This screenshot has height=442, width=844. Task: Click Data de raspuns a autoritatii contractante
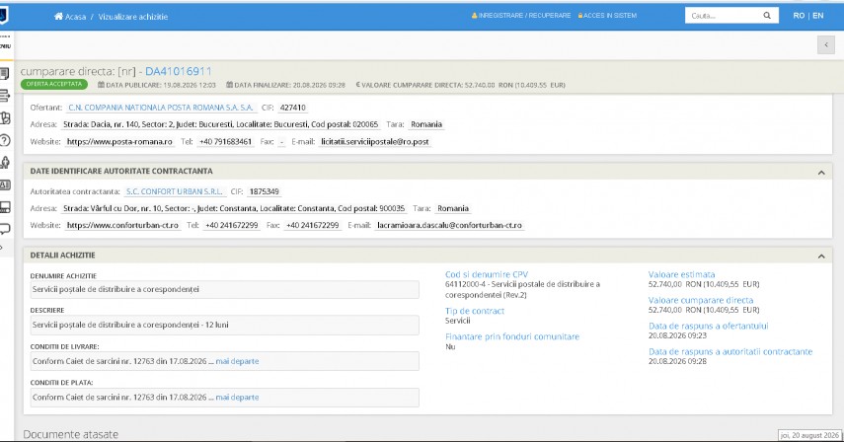click(x=730, y=351)
